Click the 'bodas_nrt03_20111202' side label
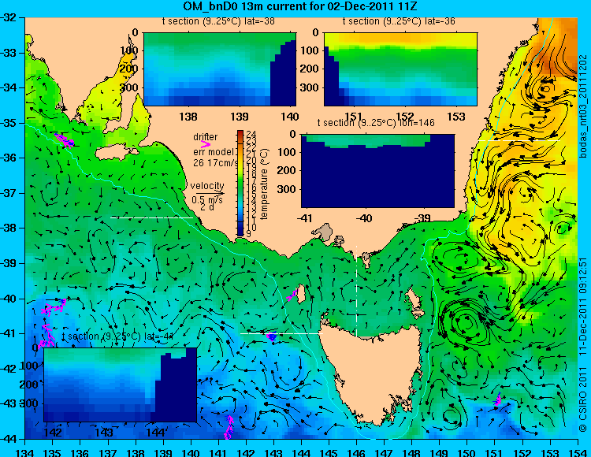591x457 pixels. (583, 106)
